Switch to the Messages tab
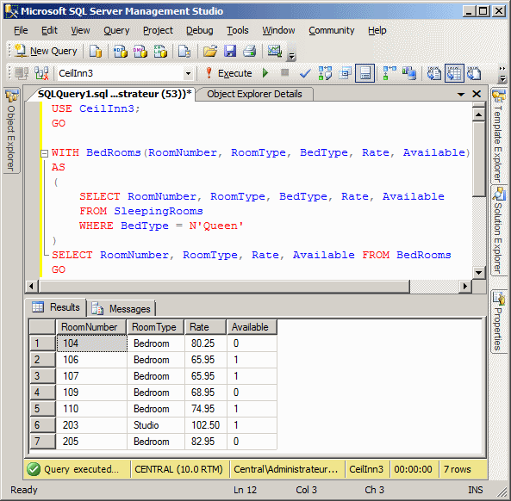Screen dimensions: 511x501 [122, 308]
